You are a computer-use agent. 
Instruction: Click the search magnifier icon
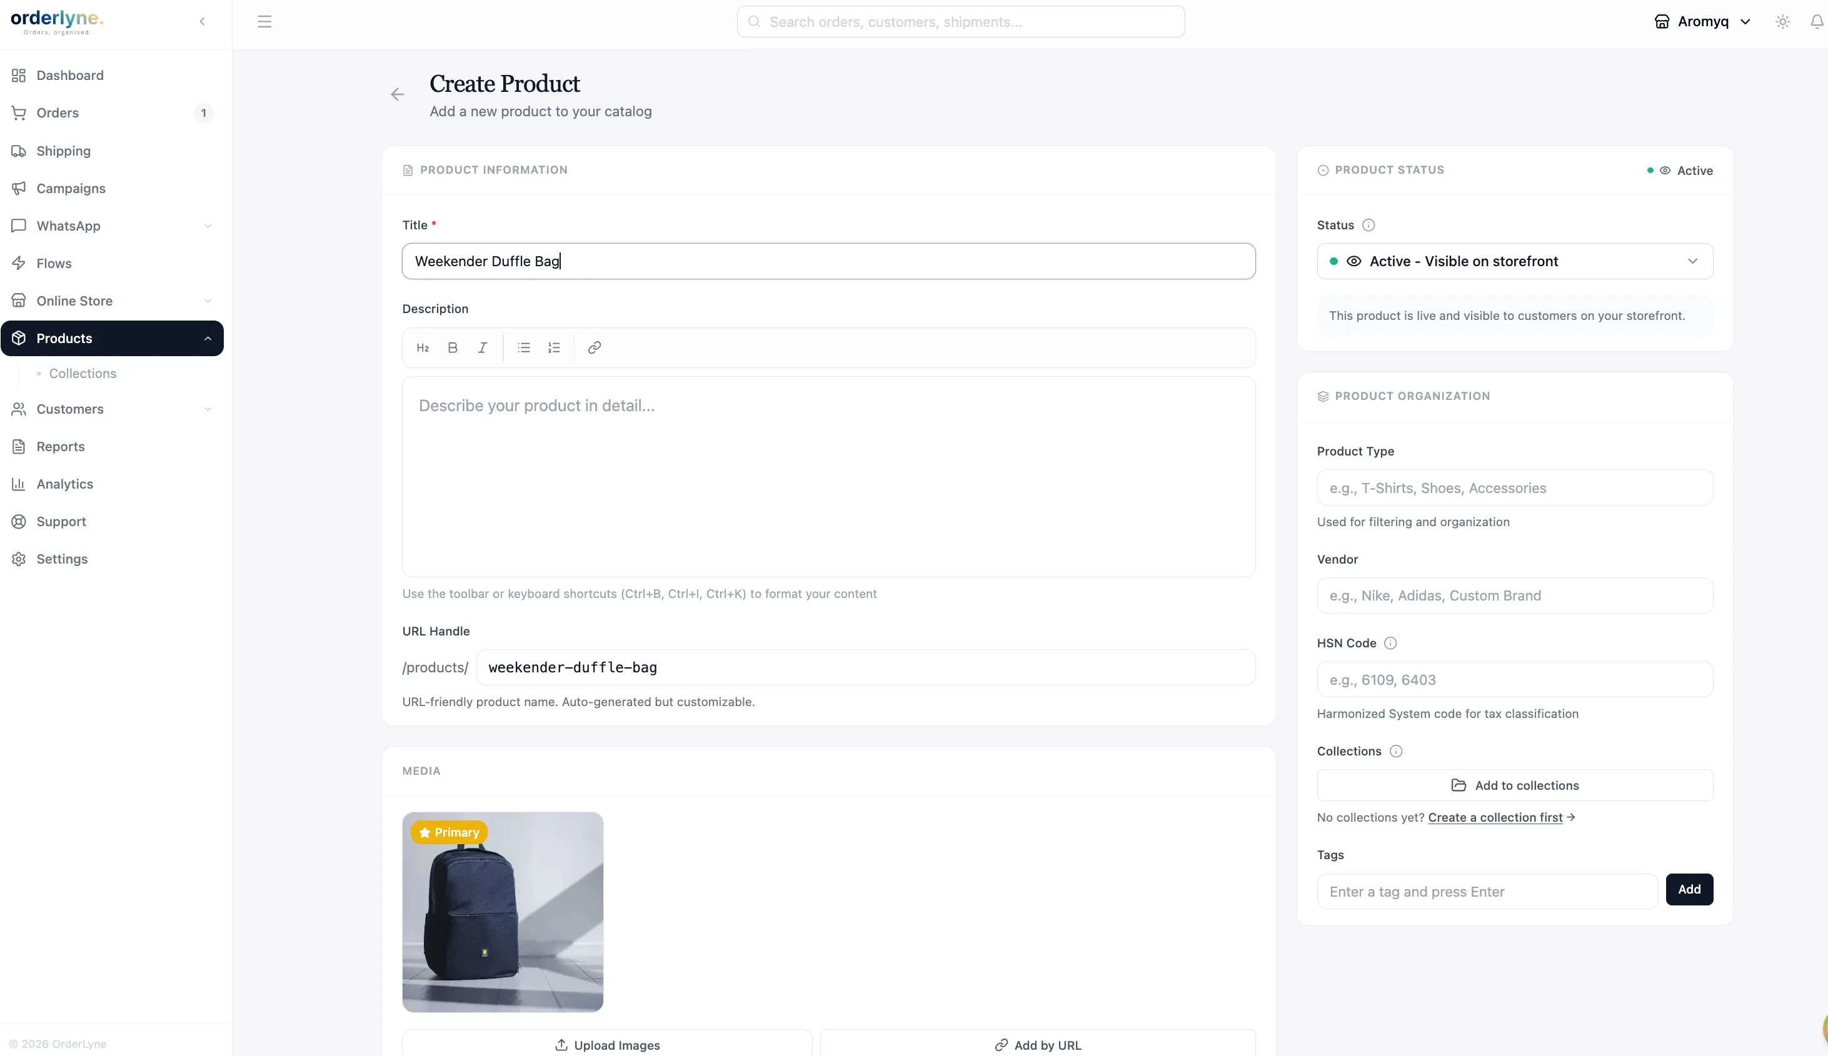click(x=755, y=22)
